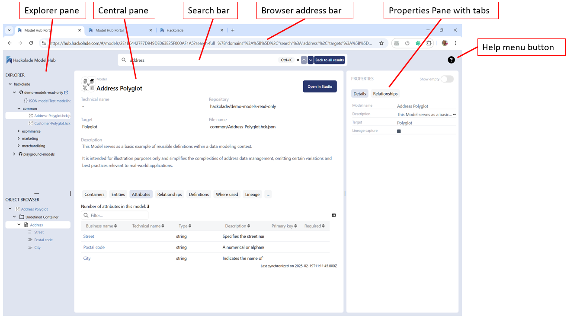Screen dimensions: 567x319
Task: Go to next search result arrow
Action: [311, 60]
